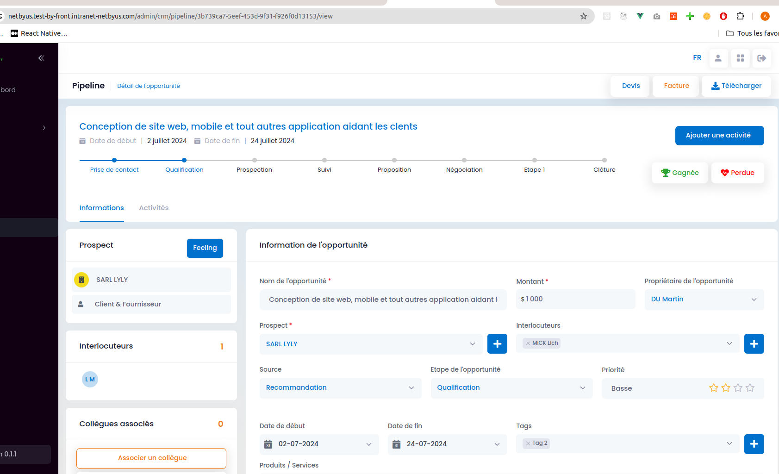Switch to the Activités tab
This screenshot has width=779, height=474.
pos(154,208)
